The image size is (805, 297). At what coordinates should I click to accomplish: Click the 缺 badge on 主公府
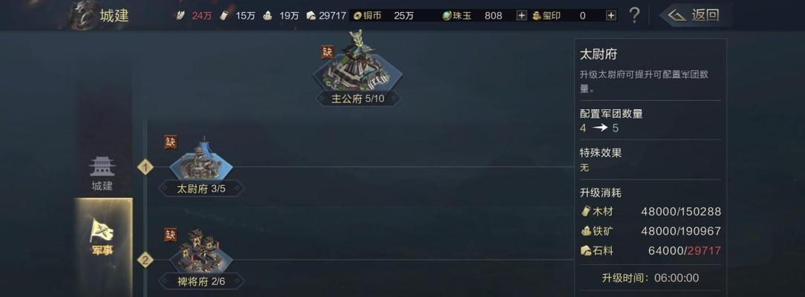coord(327,52)
